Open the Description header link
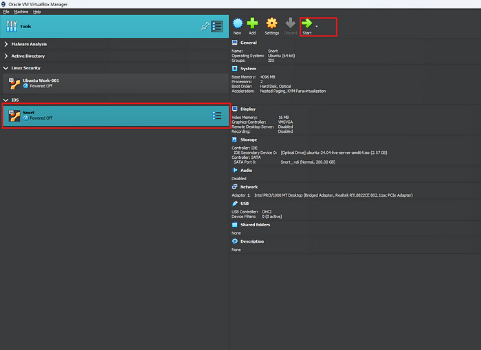This screenshot has height=350, width=481. (x=252, y=241)
